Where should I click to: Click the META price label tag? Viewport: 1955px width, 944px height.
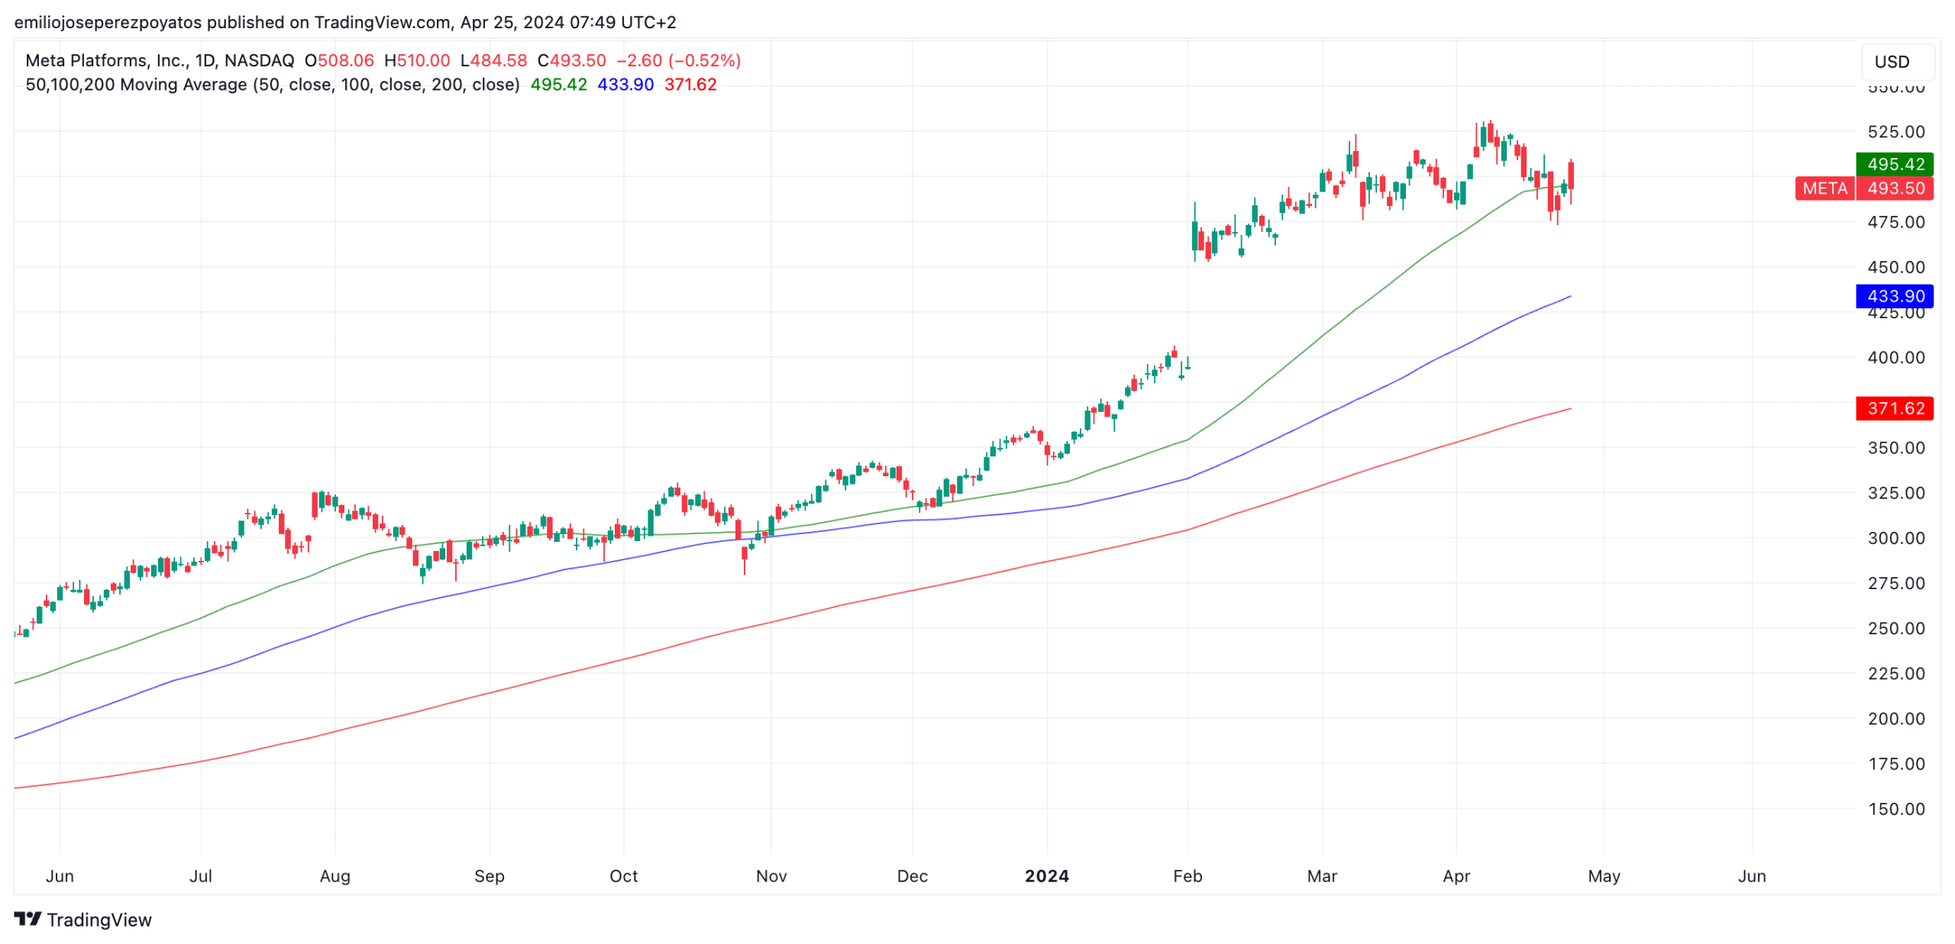[1824, 188]
